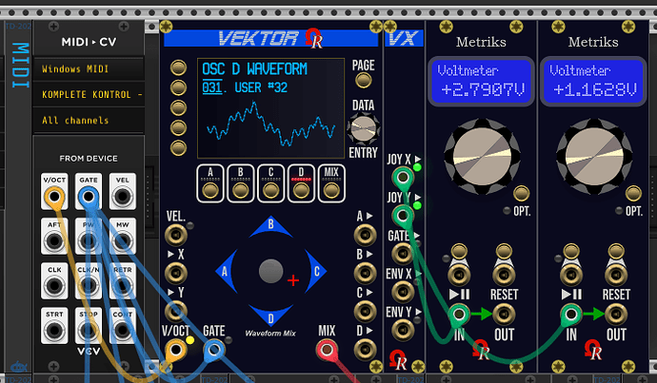
Task: Click the V/OCT input jack on Vektor
Action: [x=176, y=350]
